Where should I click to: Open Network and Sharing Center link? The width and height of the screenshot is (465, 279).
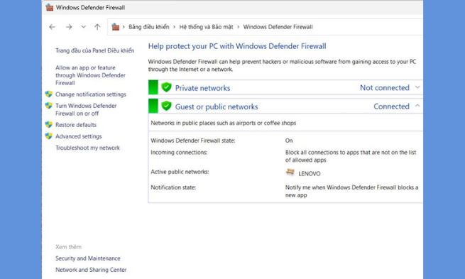(91, 270)
